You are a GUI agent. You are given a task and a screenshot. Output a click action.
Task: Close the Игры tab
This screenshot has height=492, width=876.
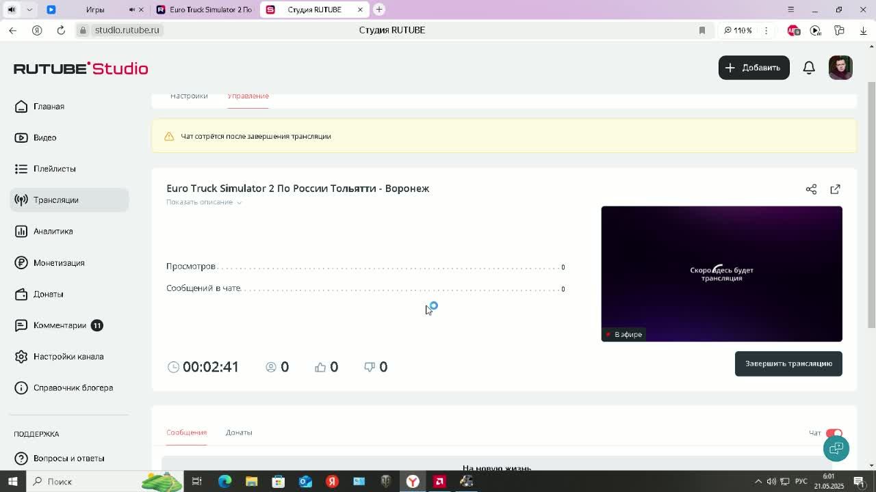(x=141, y=10)
